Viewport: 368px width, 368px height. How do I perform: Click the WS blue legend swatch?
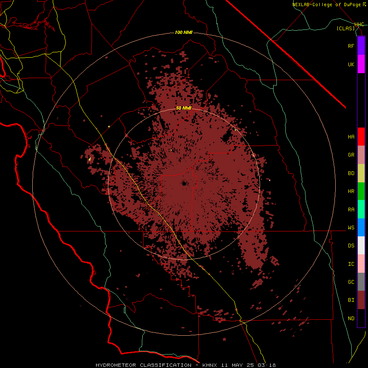(361, 227)
